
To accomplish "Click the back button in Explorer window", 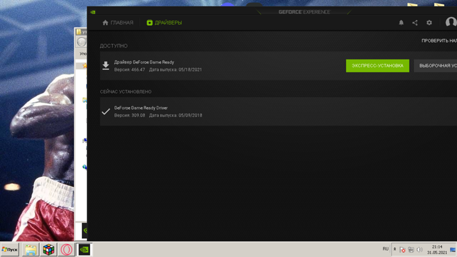I will [82, 42].
